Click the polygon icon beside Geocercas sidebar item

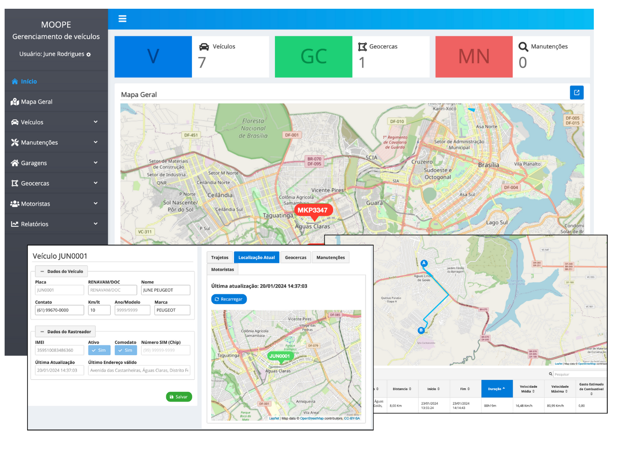pos(15,183)
